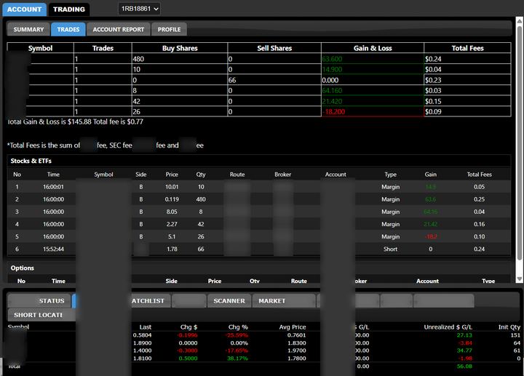The image size is (524, 376).
Task: Click the Gain & Loss column header
Action: 373,48
